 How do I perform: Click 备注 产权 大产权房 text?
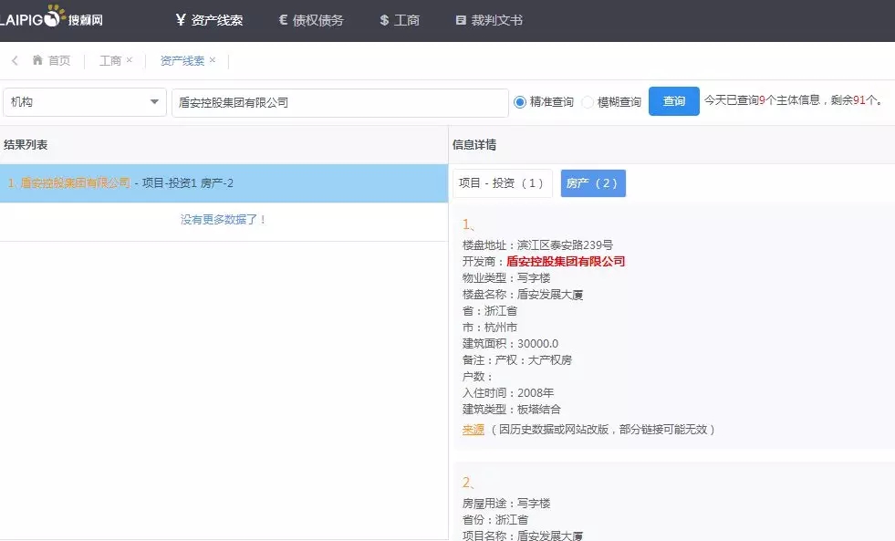[x=517, y=360]
